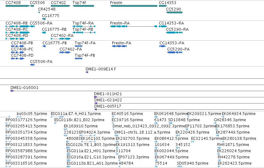Screen dimensions: 264x168
Task: Click the CG14353 gene label
Action: tap(168, 3)
